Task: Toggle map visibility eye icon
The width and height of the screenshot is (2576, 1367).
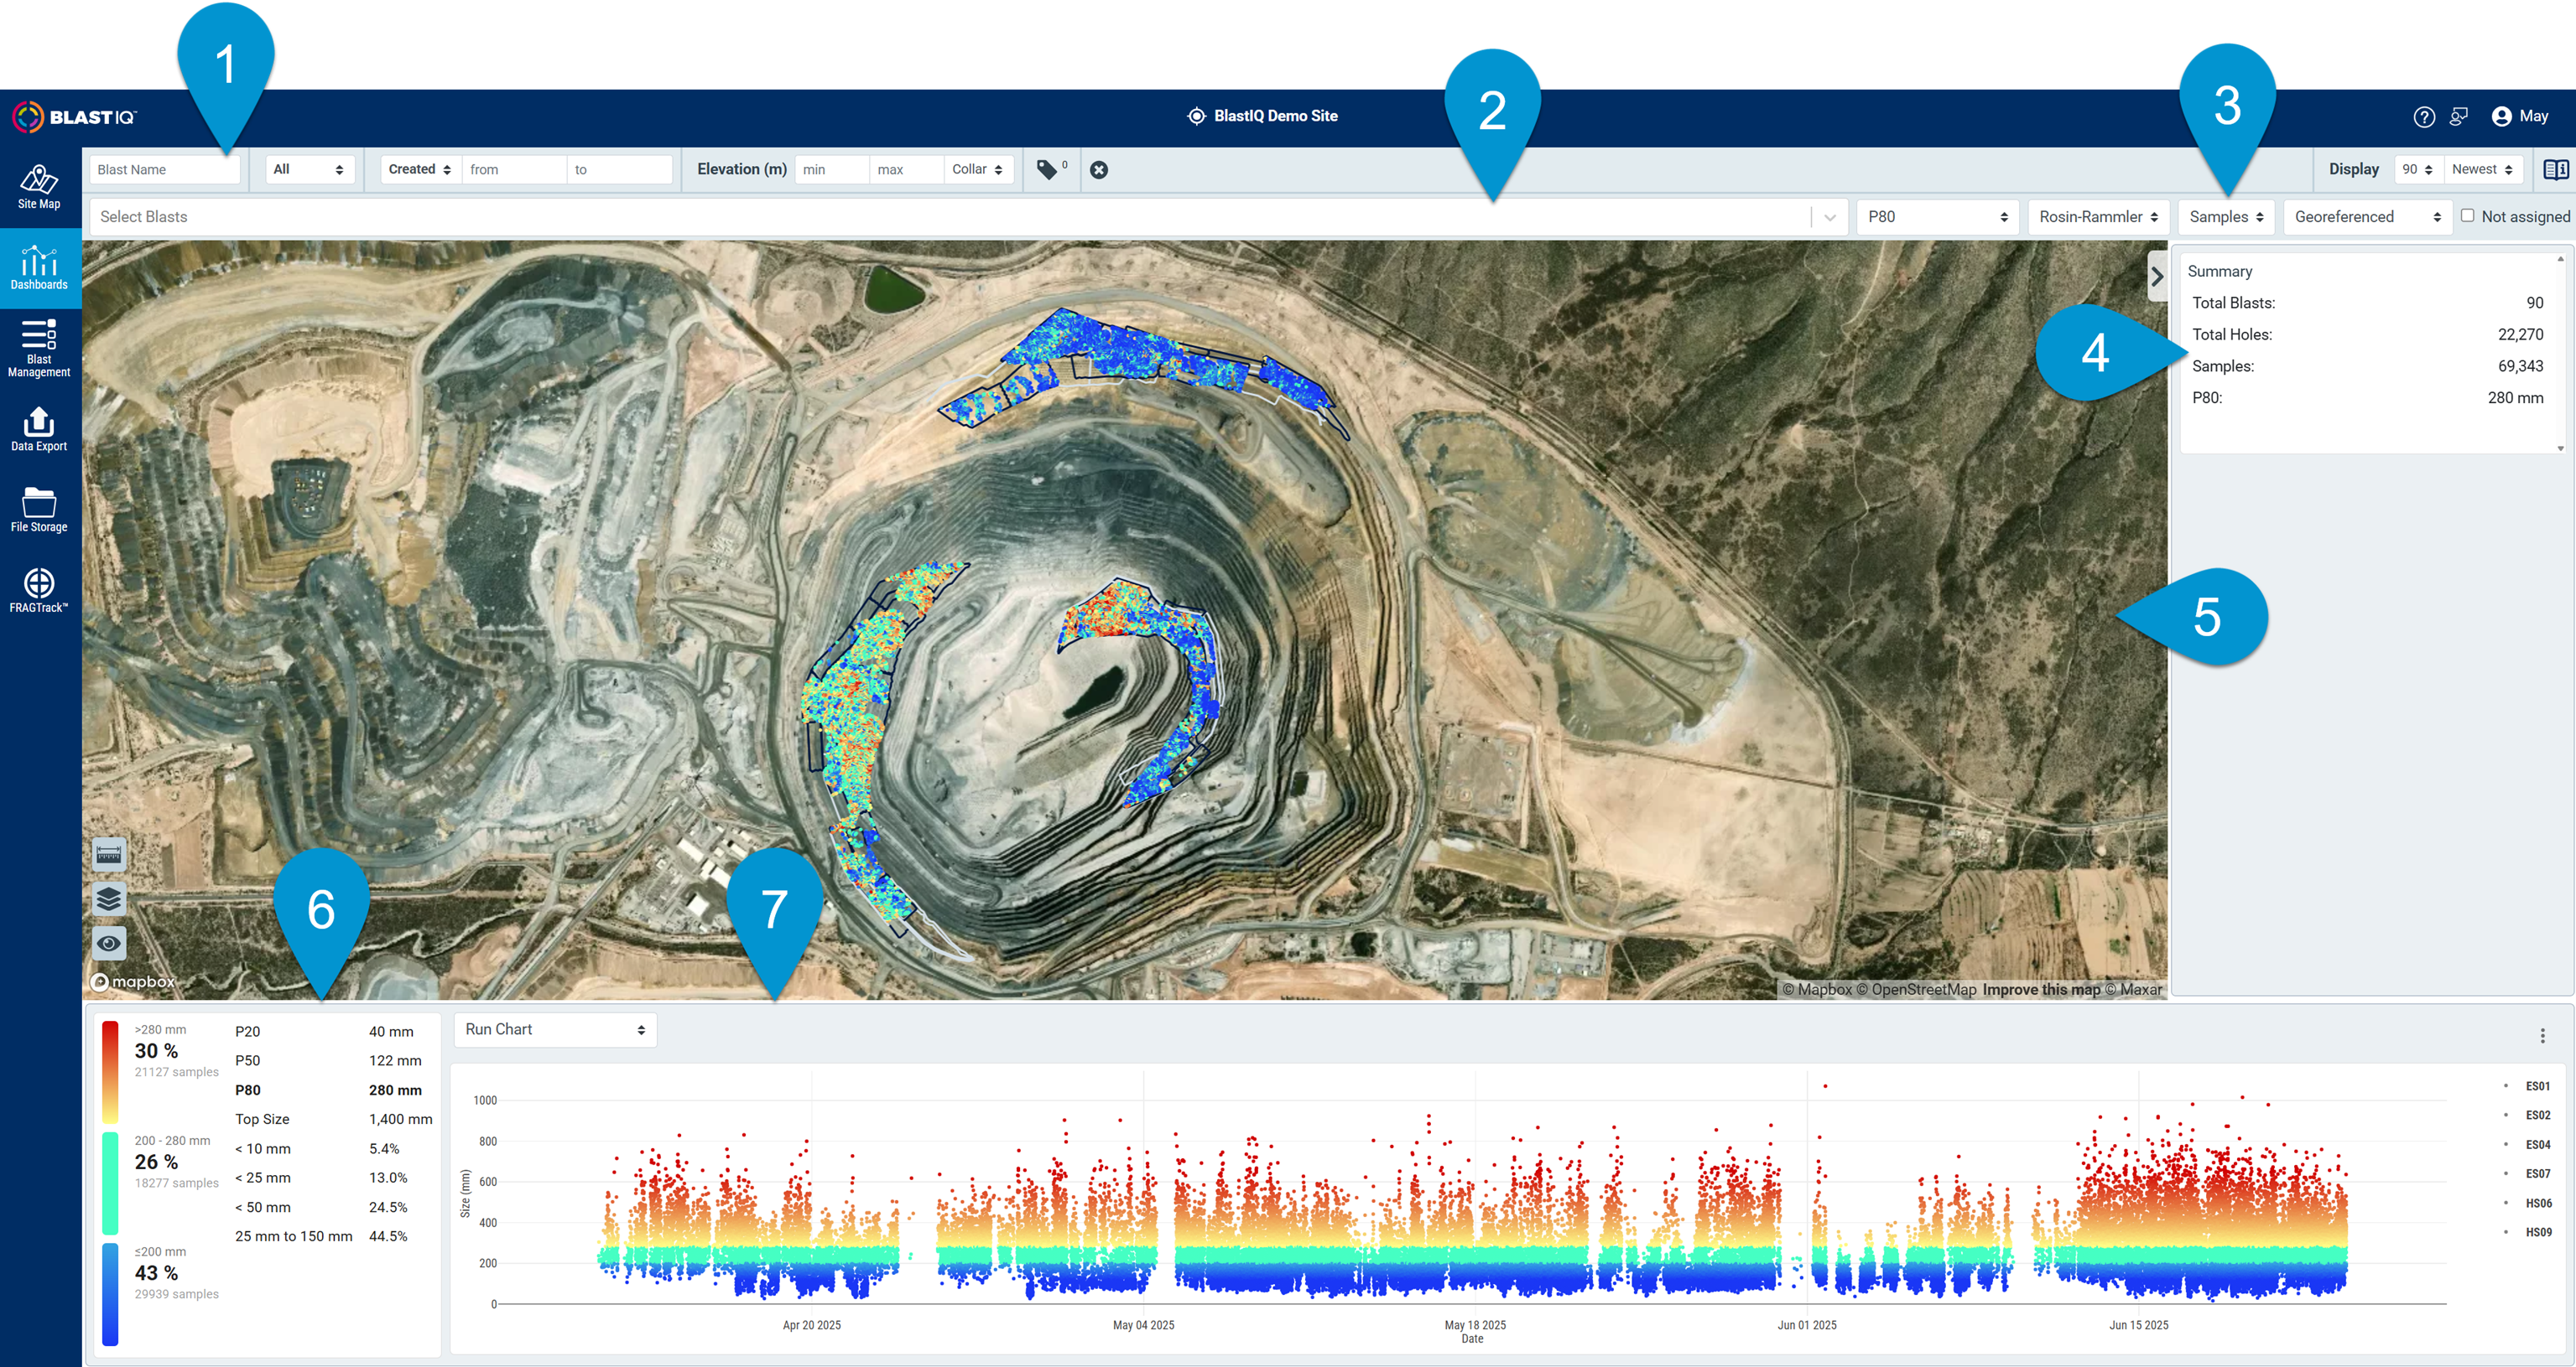Action: click(x=109, y=942)
